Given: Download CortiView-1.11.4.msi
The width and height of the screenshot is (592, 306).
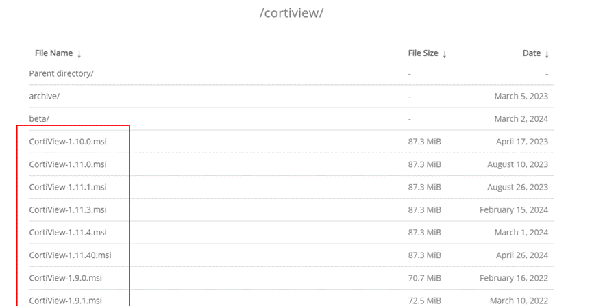Looking at the screenshot, I should 68,233.
